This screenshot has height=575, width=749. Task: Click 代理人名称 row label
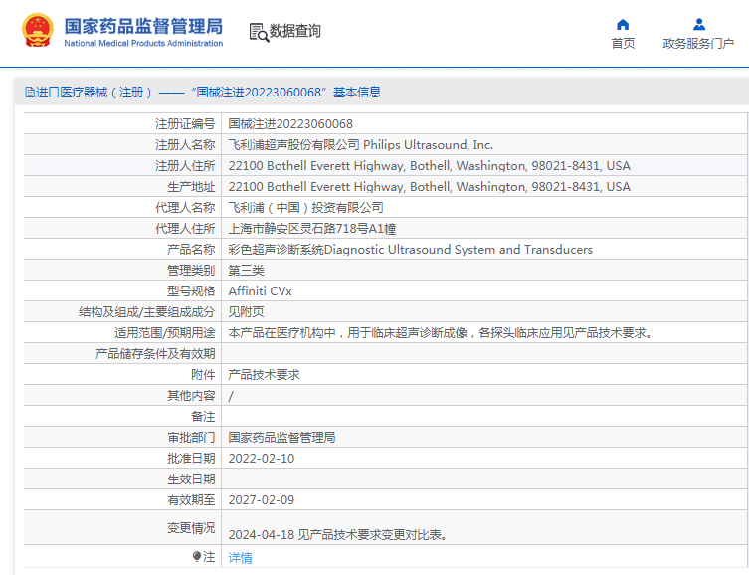(x=185, y=208)
